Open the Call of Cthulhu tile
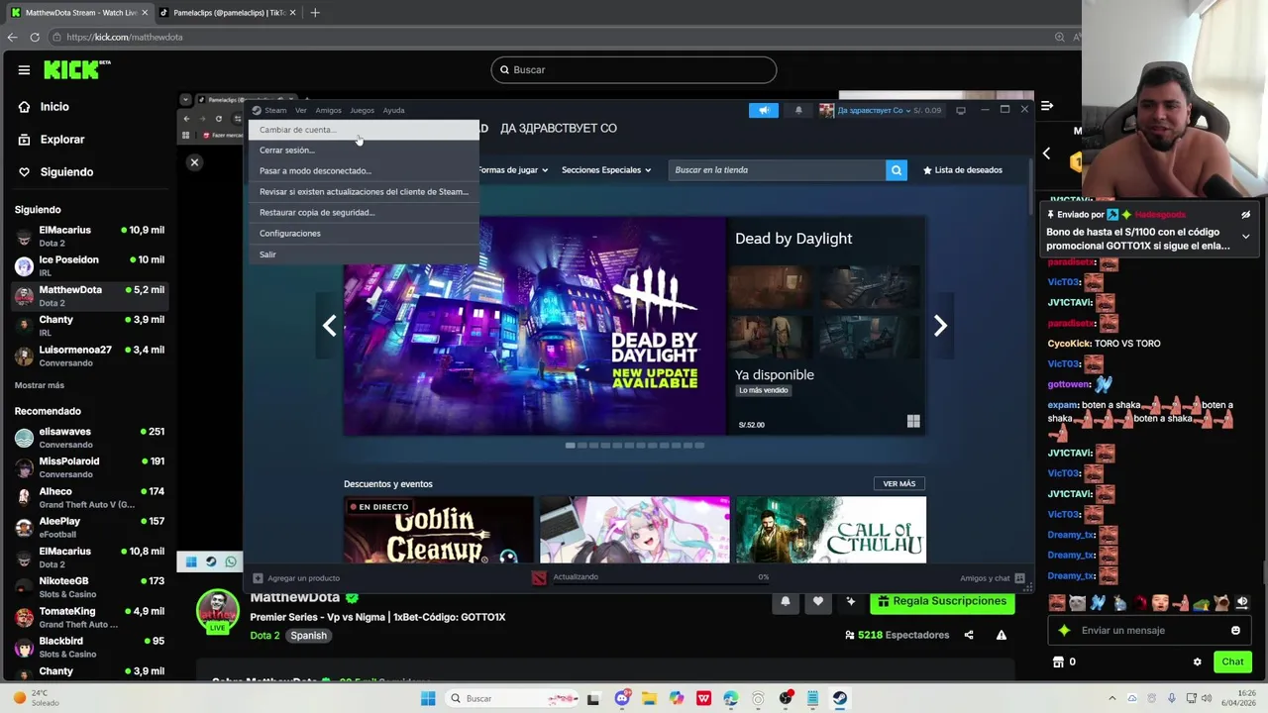The width and height of the screenshot is (1268, 713). (x=831, y=530)
